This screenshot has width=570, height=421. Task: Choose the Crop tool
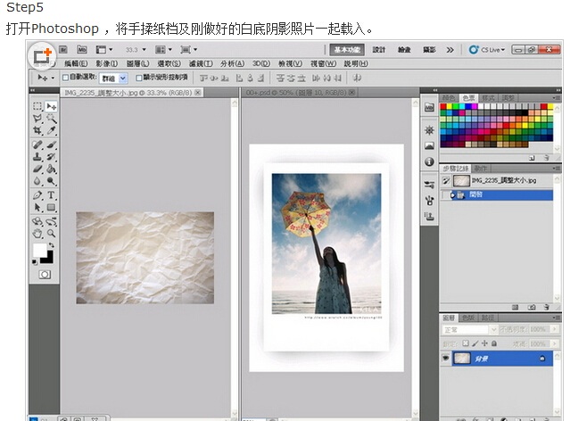coord(38,130)
